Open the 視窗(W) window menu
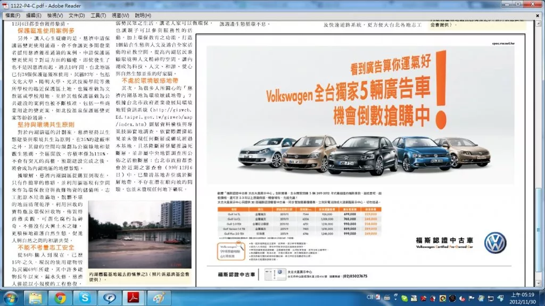This screenshot has width=545, height=306. pyautogui.click(x=120, y=15)
